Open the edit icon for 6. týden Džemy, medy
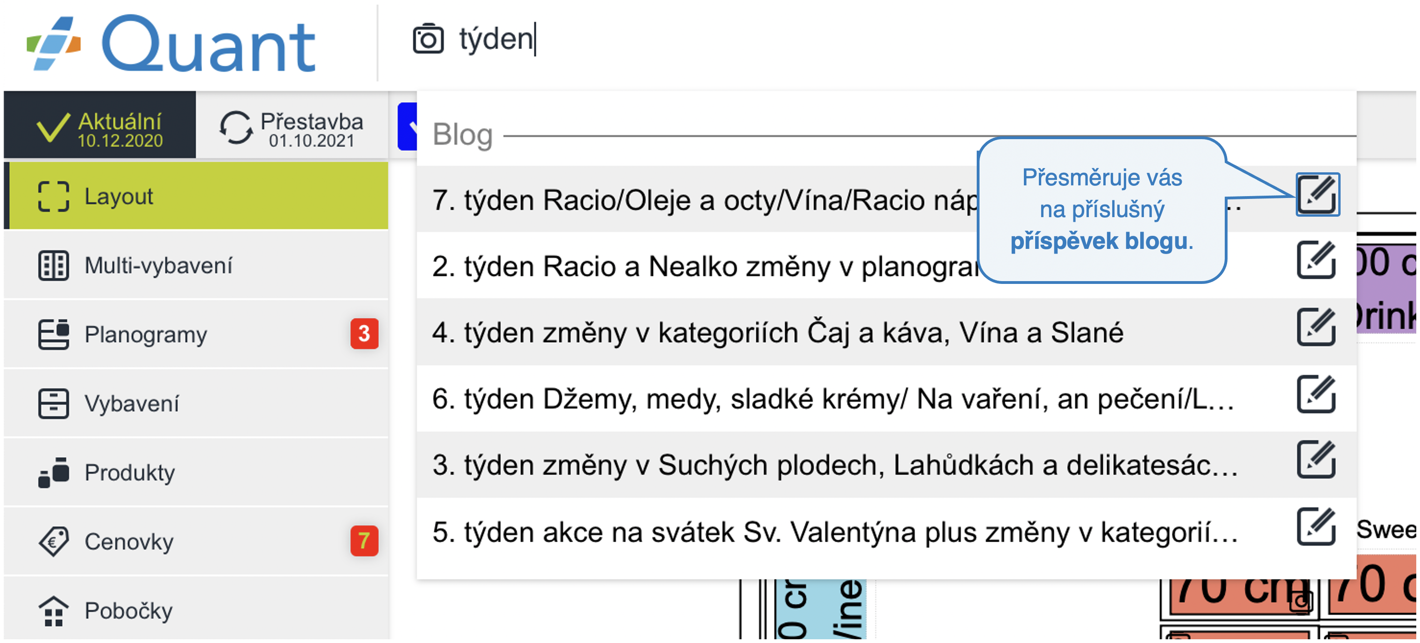 [1316, 394]
